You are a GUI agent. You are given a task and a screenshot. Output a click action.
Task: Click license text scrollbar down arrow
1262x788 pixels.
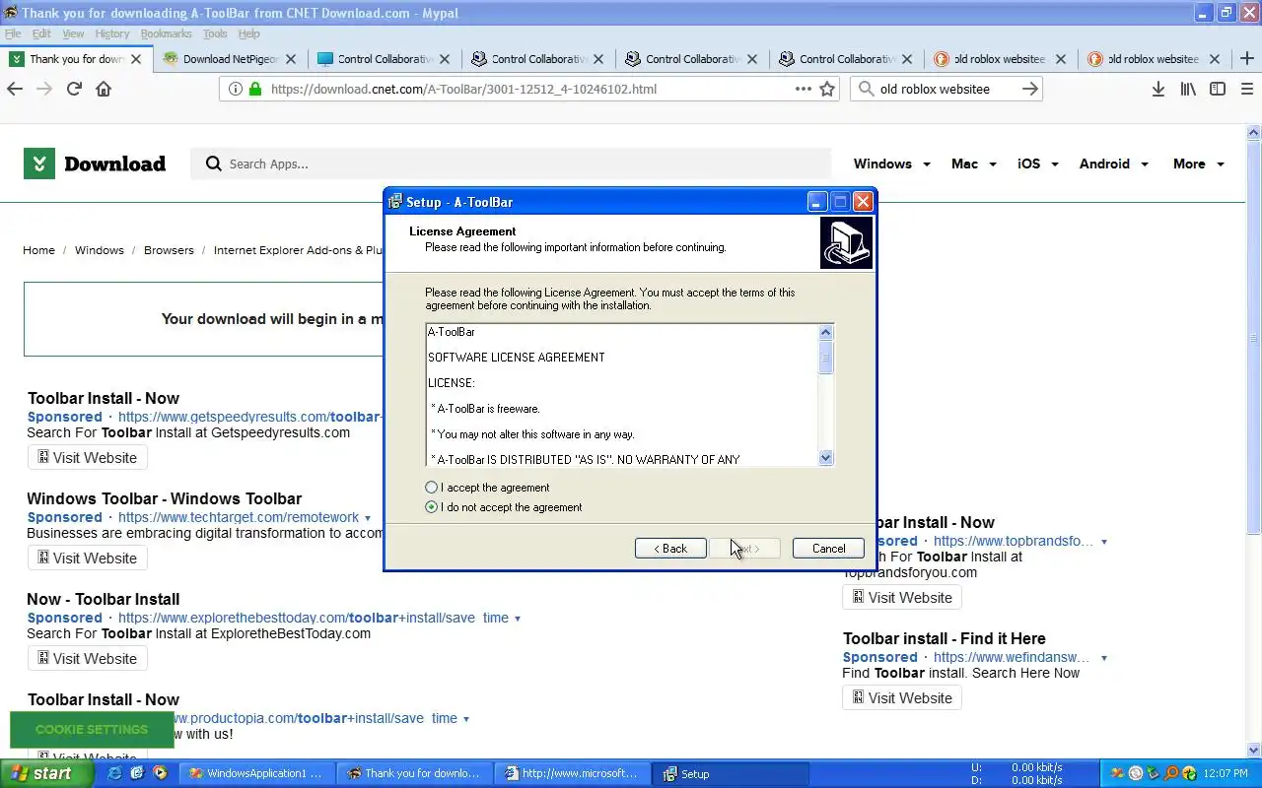826,458
